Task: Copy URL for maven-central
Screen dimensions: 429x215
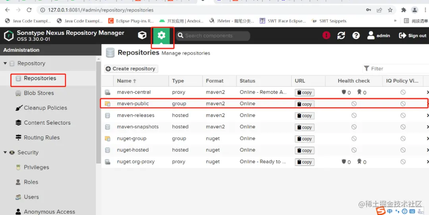Action: coord(305,93)
